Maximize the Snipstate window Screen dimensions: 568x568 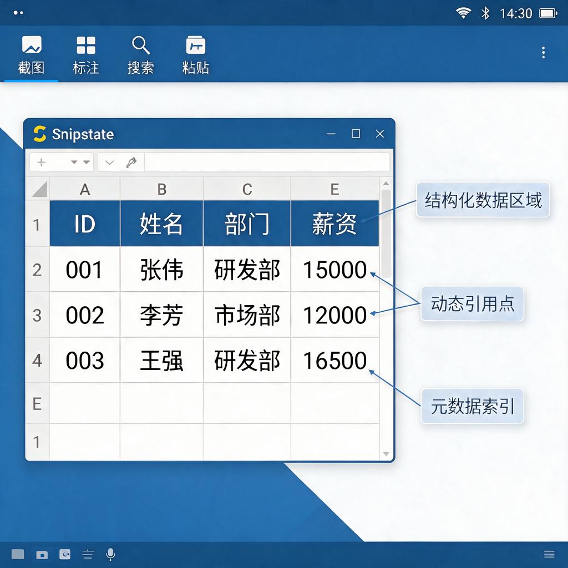pos(356,134)
